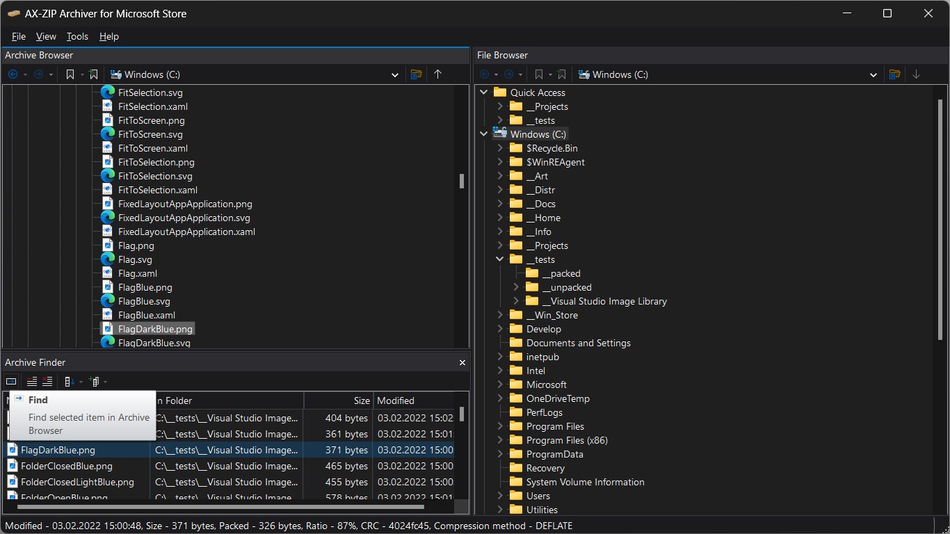Click the up arrow in Archive Browser toolbar

click(437, 74)
